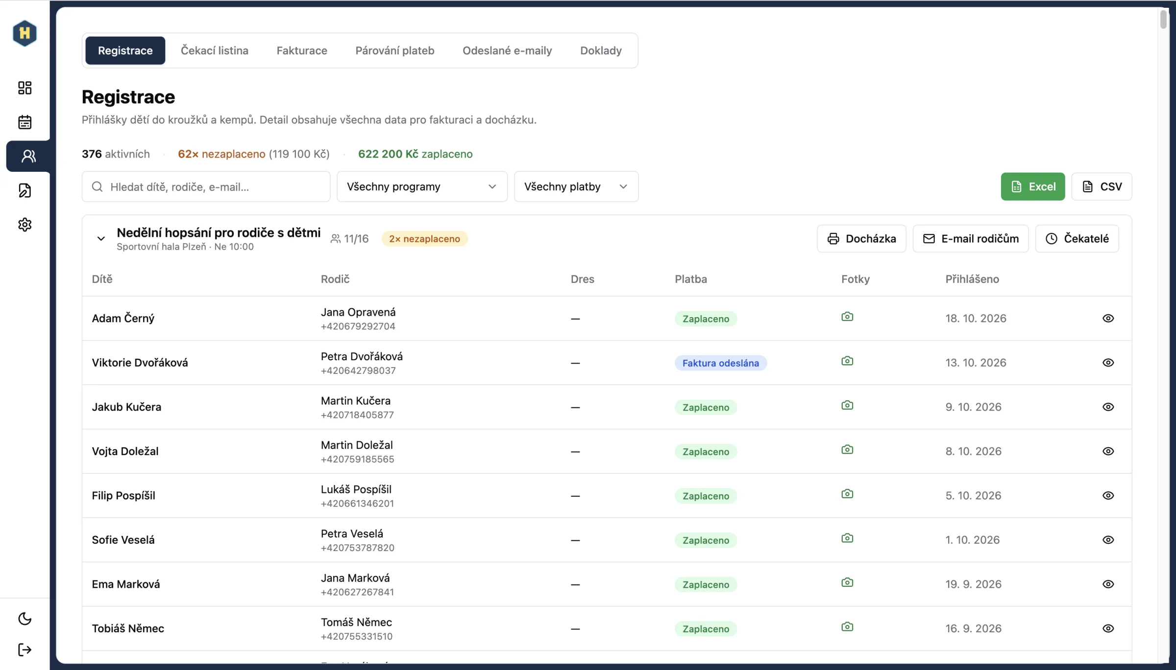The image size is (1176, 670).
Task: Export registrations to Excel
Action: (1032, 186)
